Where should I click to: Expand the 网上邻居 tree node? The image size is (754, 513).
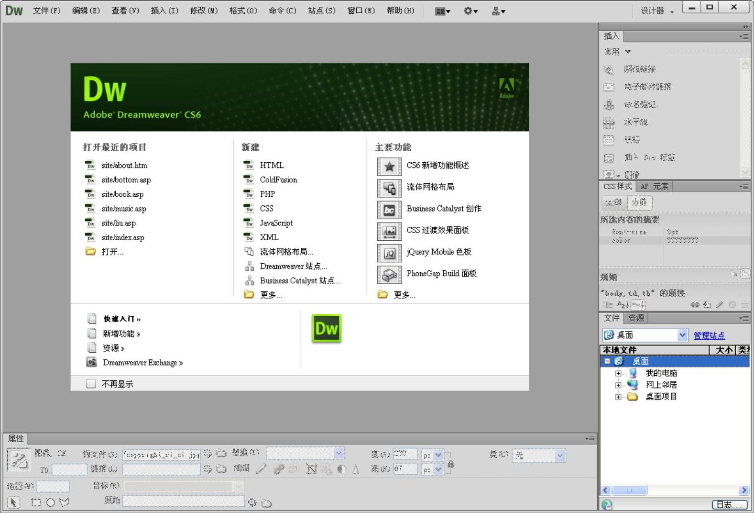(x=618, y=385)
